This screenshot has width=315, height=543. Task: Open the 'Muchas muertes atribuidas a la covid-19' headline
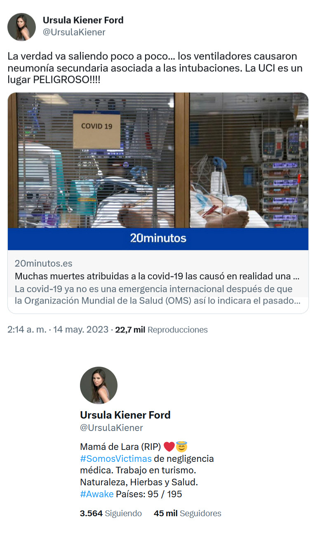(157, 276)
